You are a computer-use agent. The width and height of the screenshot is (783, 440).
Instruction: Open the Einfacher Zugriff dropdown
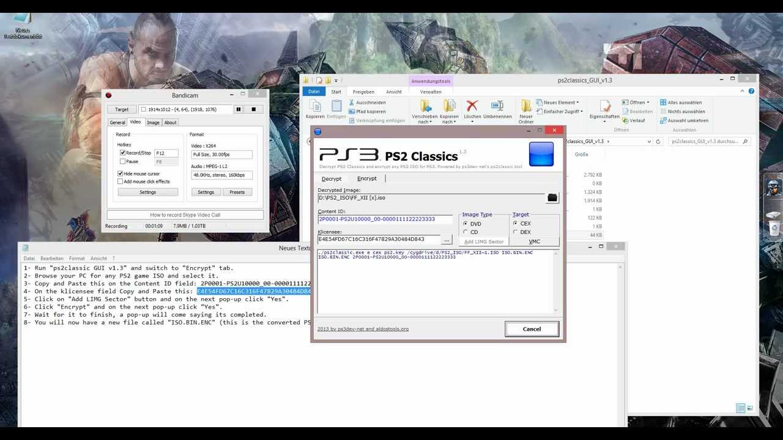pyautogui.click(x=559, y=112)
